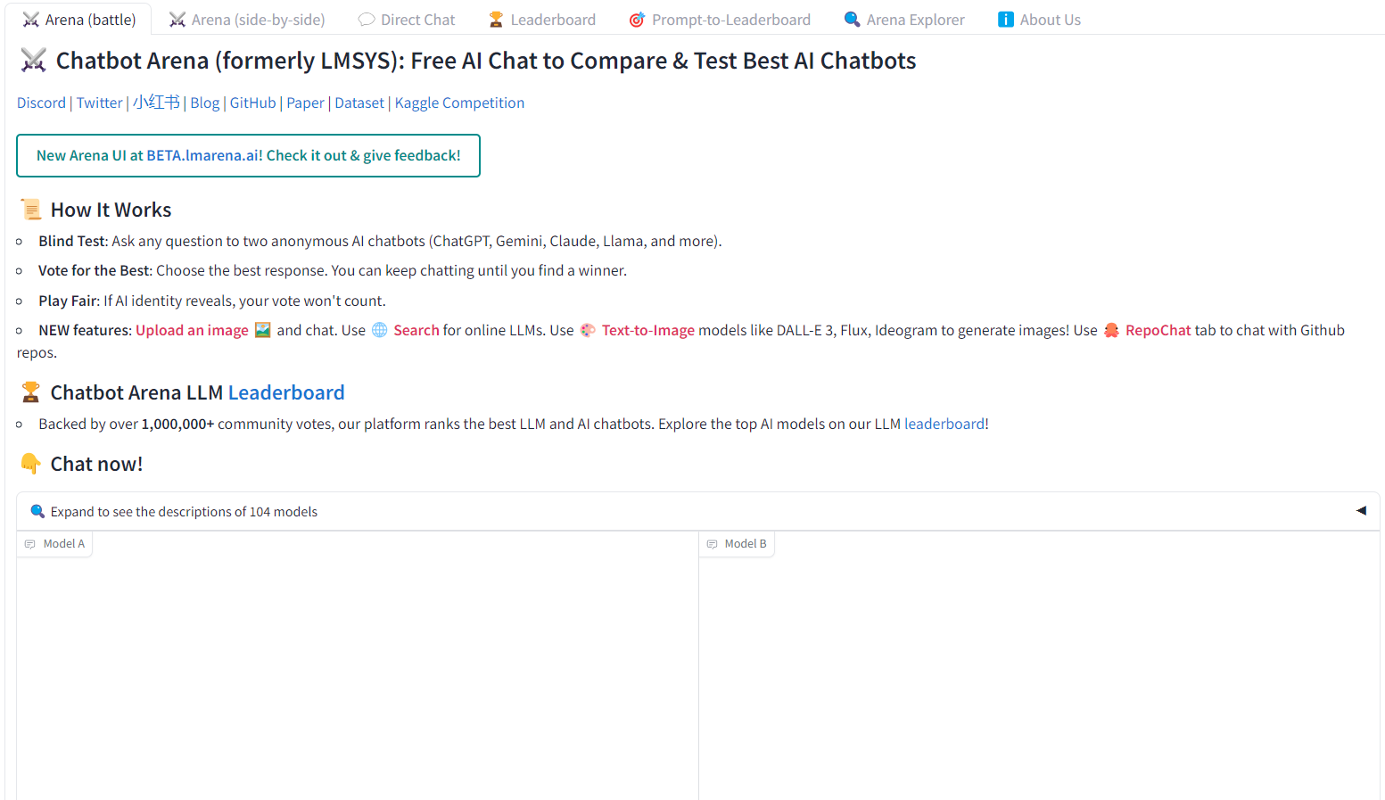The height and width of the screenshot is (800, 1385).
Task: Click the info icon on About Us tab
Action: tap(1005, 20)
